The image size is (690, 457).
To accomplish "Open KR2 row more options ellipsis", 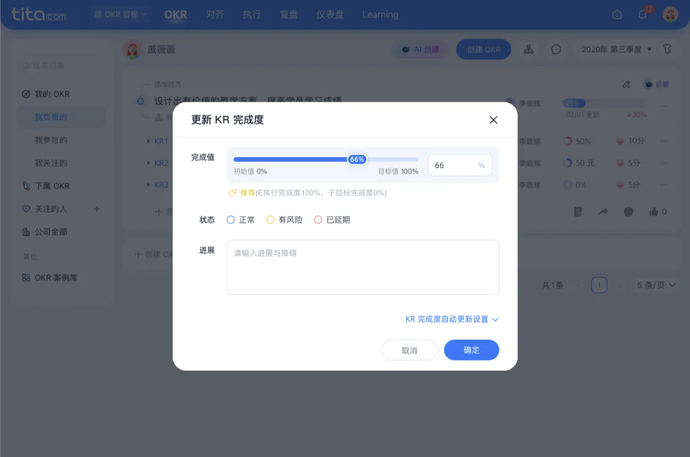I will pyautogui.click(x=663, y=163).
